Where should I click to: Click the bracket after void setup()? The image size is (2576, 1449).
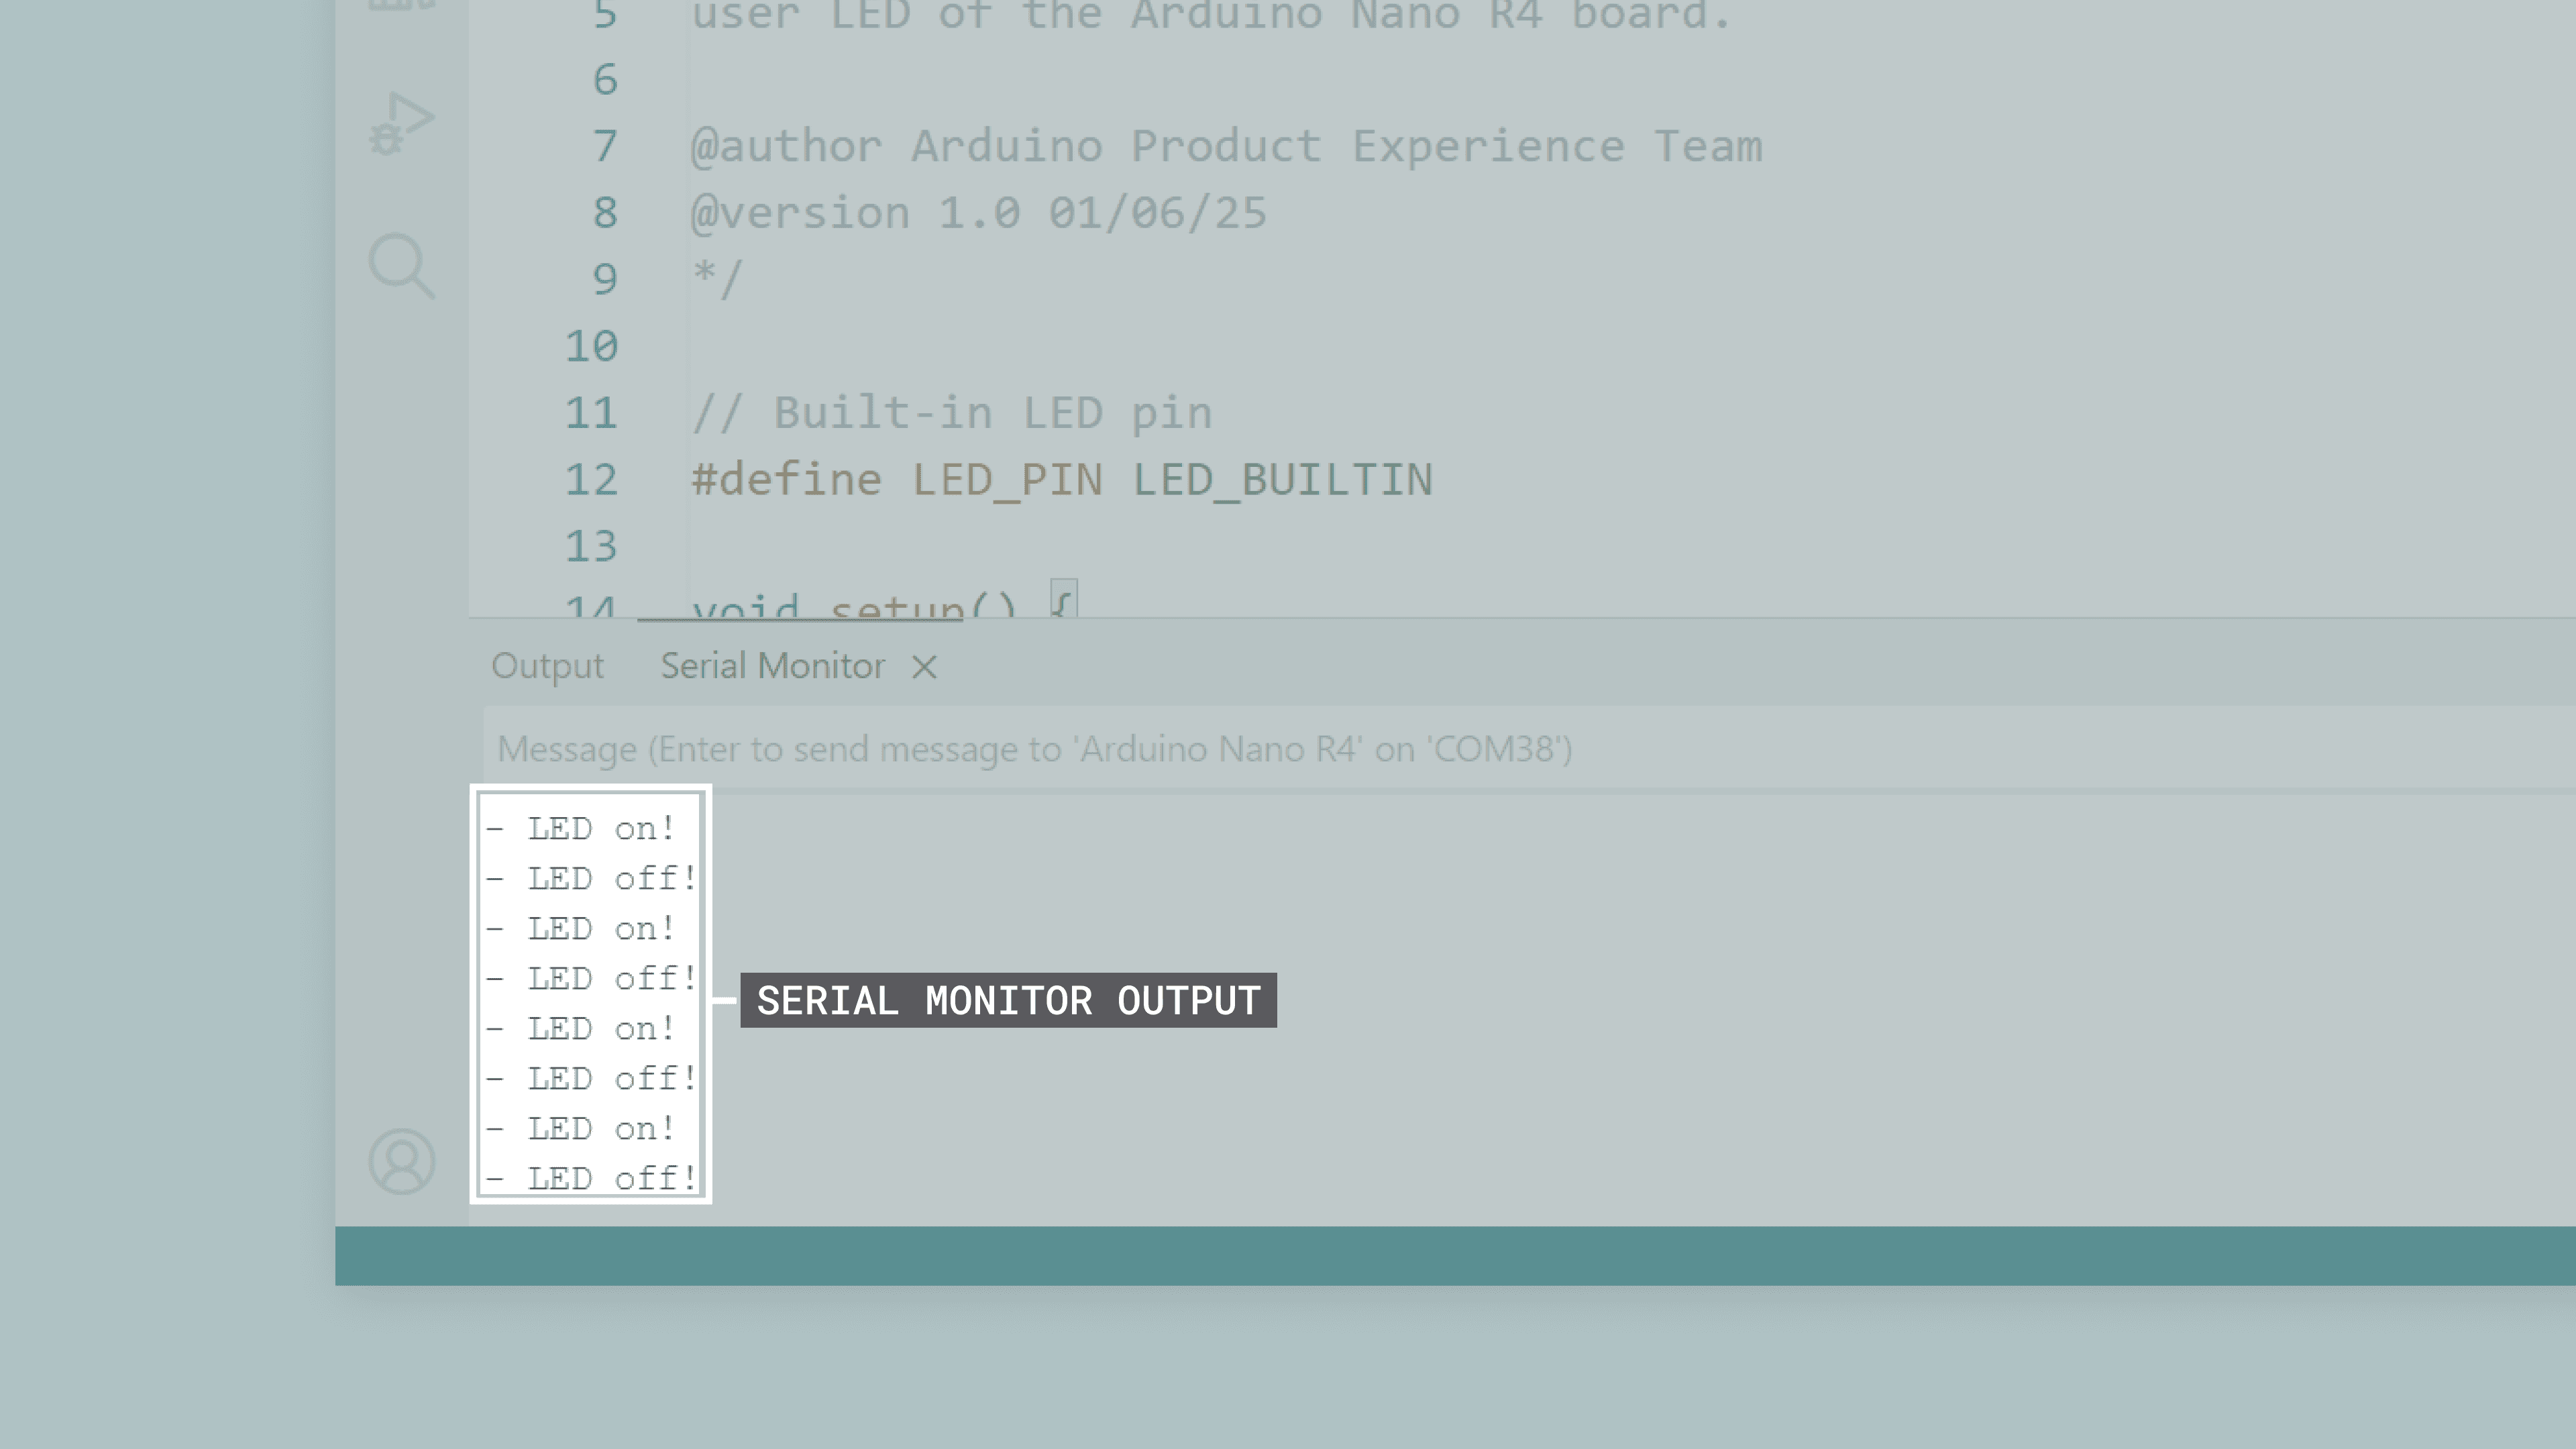point(1063,601)
